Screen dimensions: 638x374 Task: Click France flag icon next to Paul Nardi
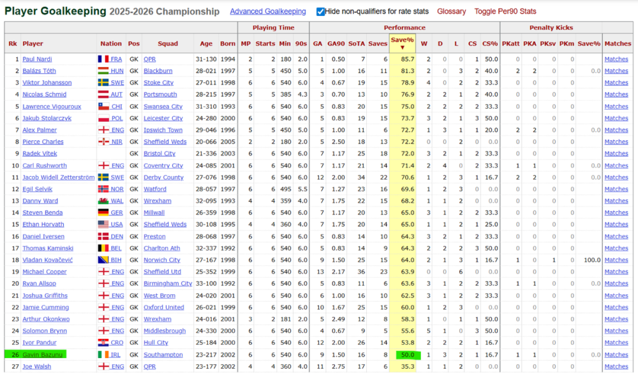pos(103,59)
